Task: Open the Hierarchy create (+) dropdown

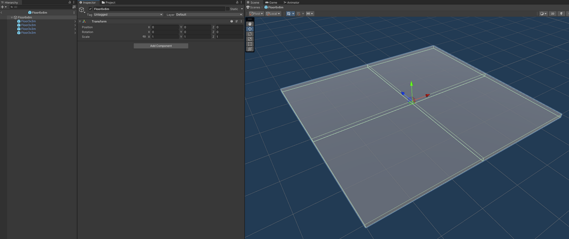Action: pos(4,7)
